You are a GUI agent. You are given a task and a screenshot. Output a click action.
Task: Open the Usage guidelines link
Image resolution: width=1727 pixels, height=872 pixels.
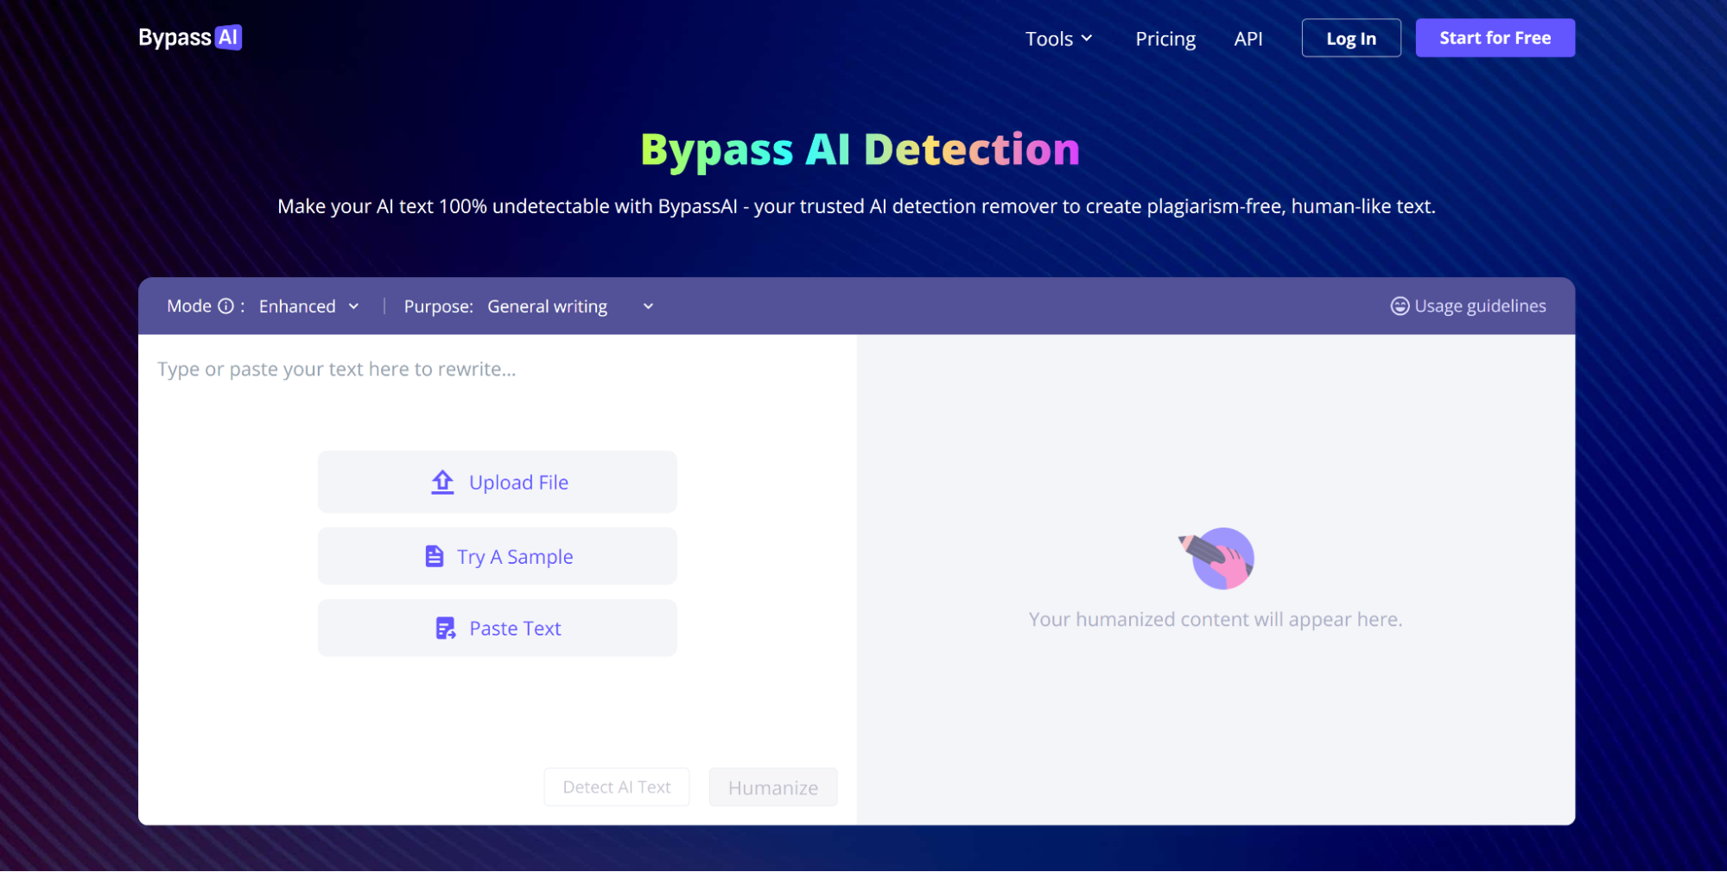1468,306
